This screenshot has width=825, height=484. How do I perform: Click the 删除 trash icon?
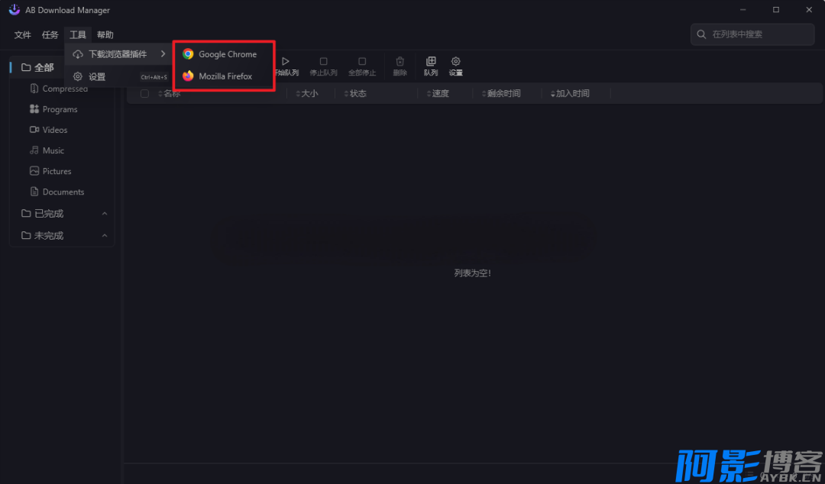(x=400, y=62)
